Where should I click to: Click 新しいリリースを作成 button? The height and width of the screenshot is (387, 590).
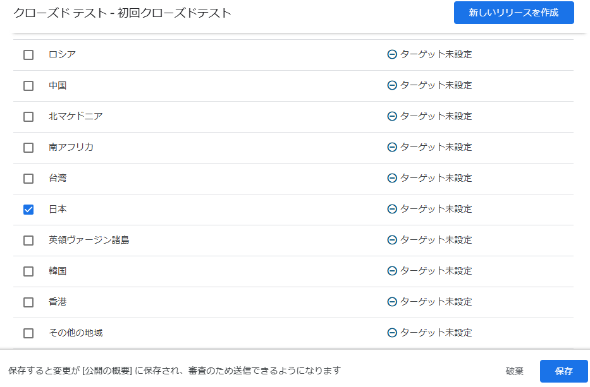pos(513,13)
